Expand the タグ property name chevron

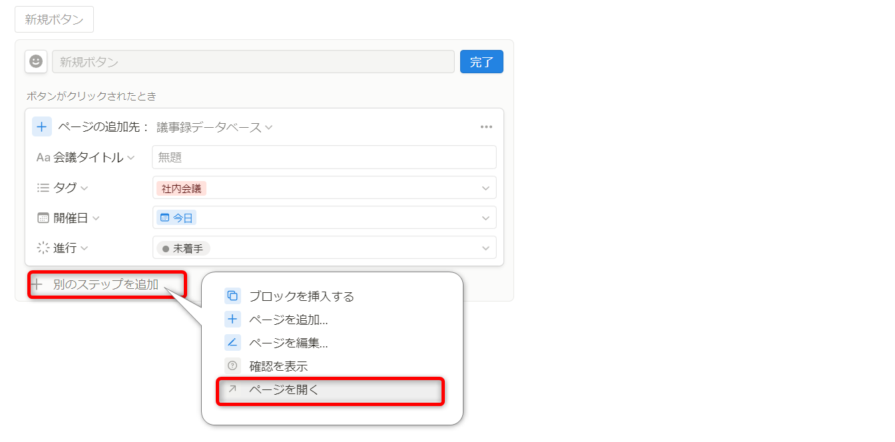click(x=85, y=188)
